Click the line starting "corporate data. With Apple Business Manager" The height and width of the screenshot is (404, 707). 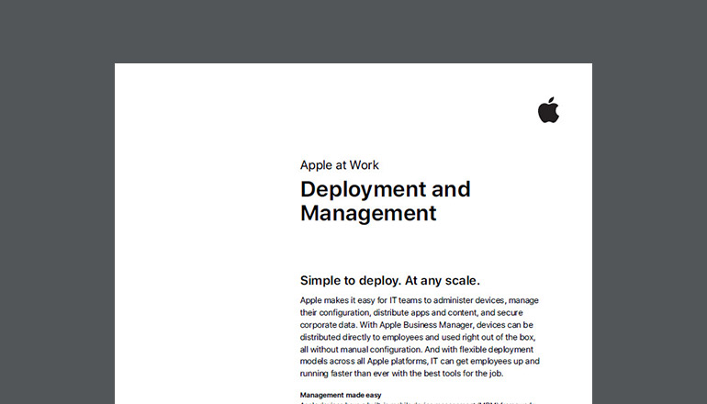(417, 325)
